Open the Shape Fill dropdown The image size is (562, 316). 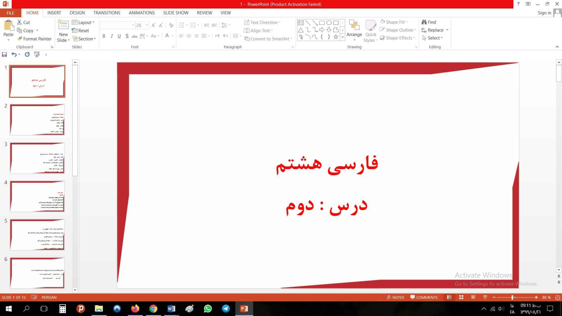point(394,22)
